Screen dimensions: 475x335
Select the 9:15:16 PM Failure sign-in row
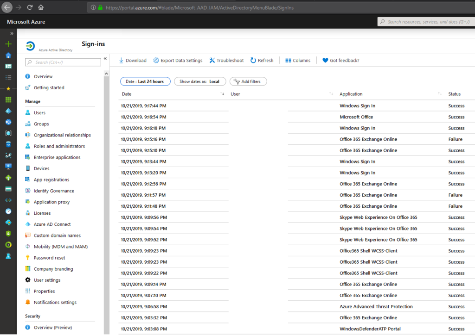tap(296, 140)
